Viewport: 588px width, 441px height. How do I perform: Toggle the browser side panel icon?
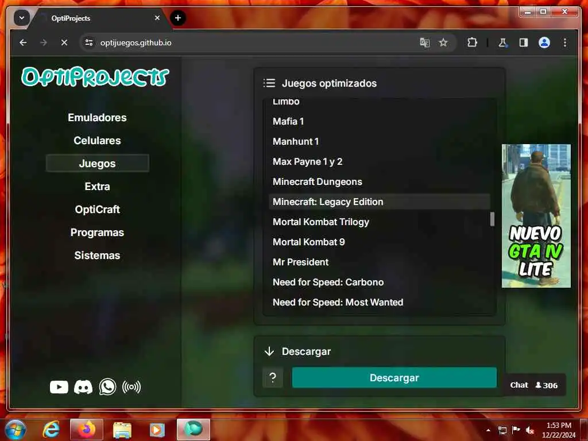click(524, 42)
